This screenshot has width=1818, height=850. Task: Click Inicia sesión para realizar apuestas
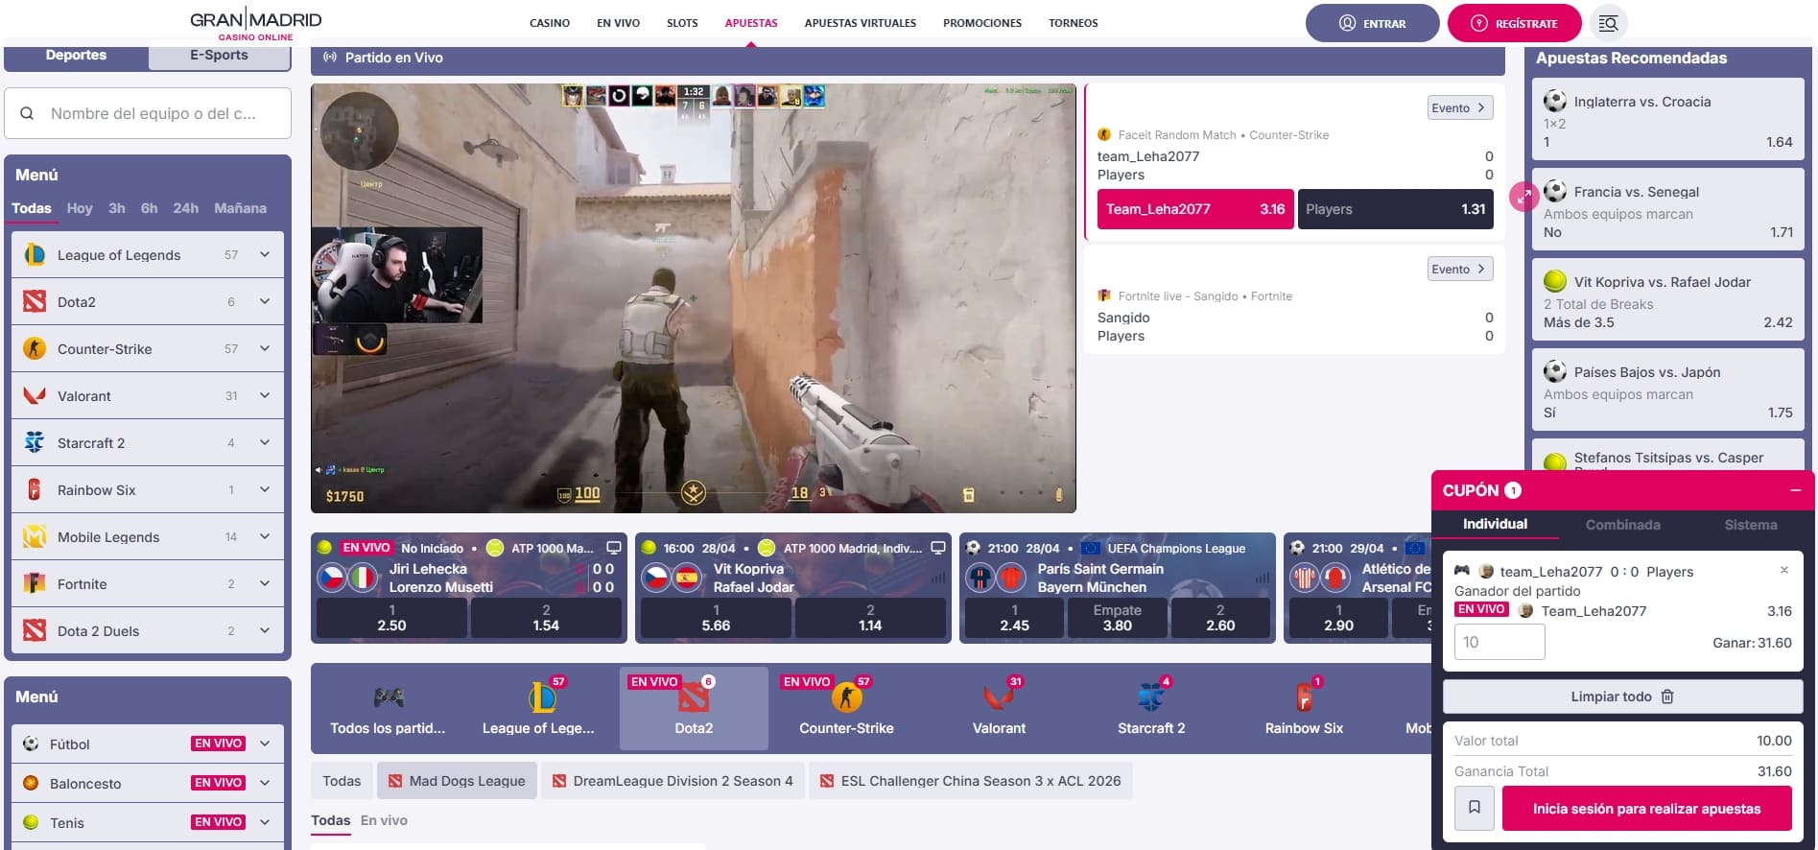(x=1646, y=808)
